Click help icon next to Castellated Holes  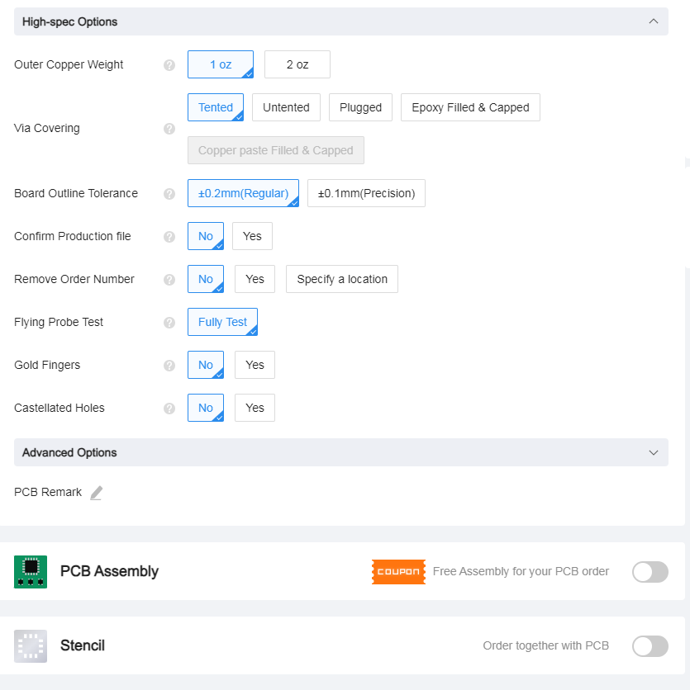(x=169, y=409)
